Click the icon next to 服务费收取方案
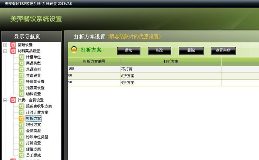 pos(21,106)
